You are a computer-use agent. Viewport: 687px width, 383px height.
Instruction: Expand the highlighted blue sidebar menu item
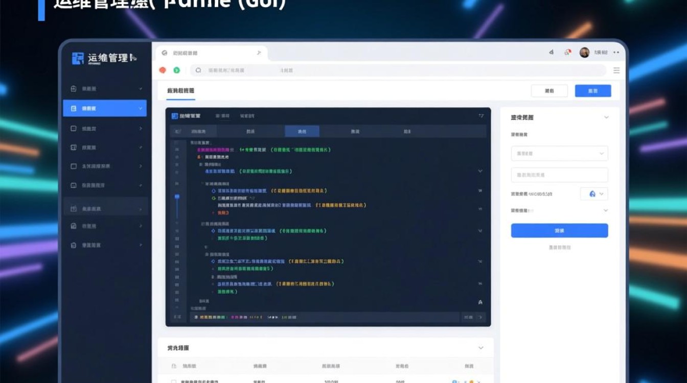coord(141,108)
